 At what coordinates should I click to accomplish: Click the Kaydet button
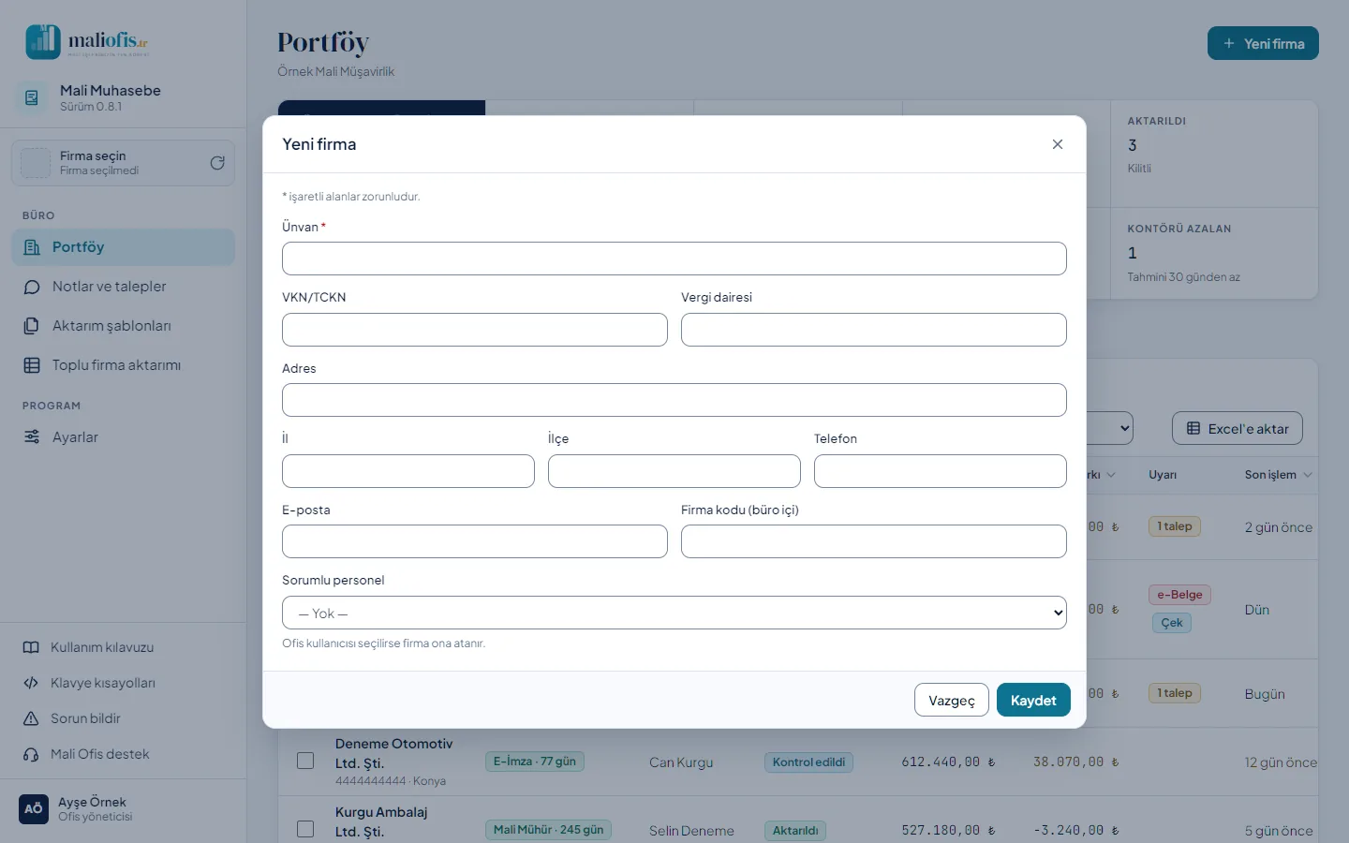[1033, 701]
